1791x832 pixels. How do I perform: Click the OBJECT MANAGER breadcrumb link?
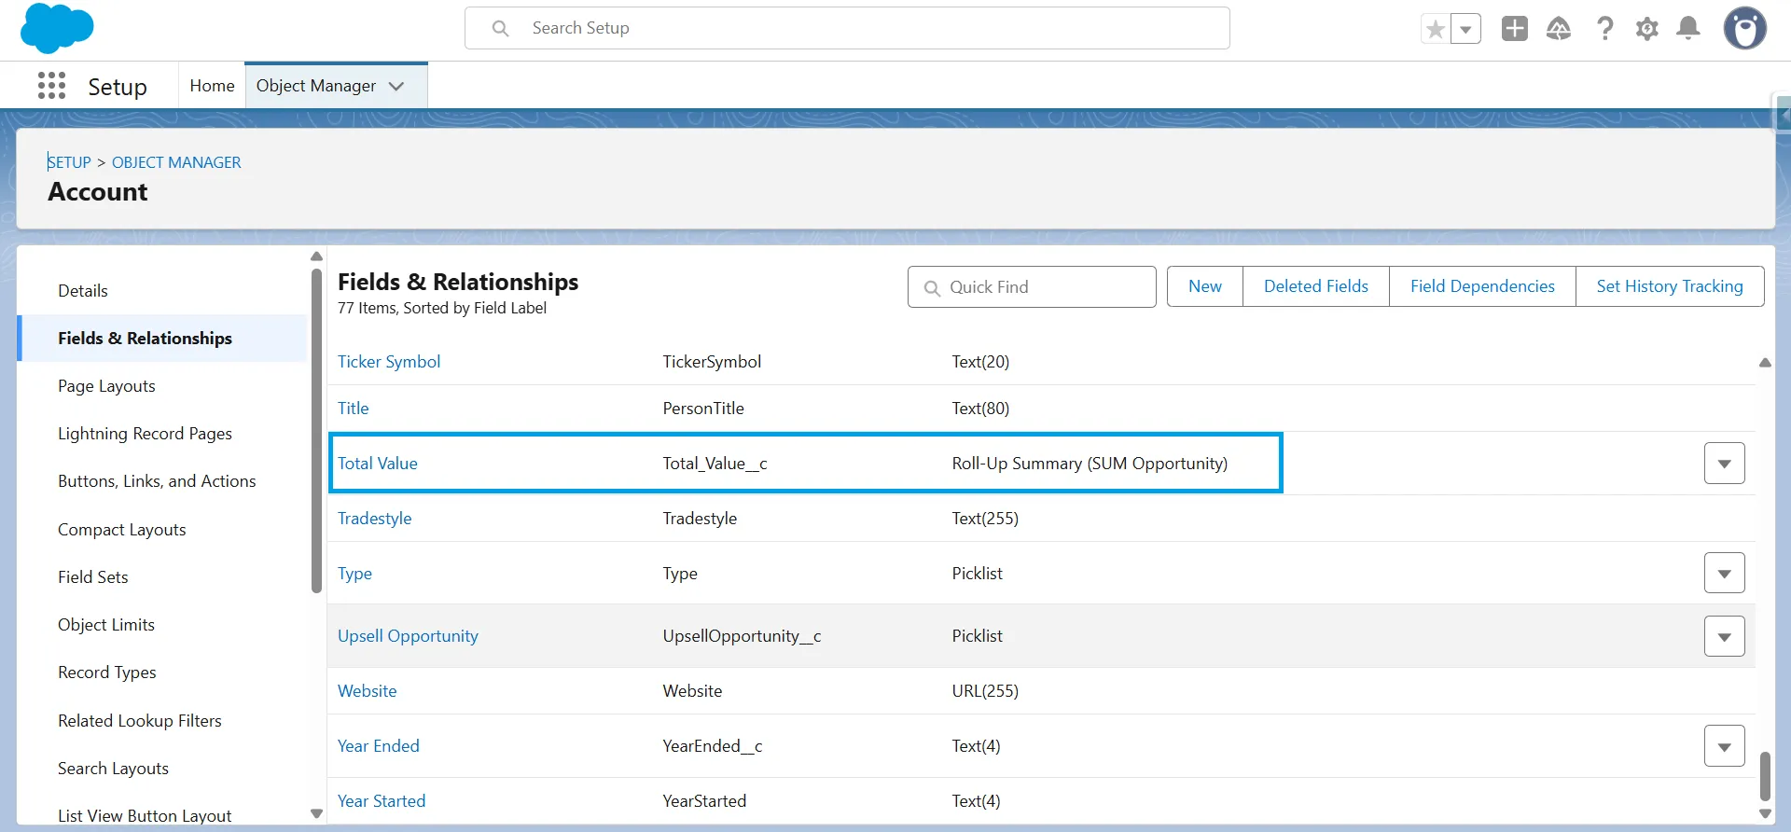pos(176,162)
